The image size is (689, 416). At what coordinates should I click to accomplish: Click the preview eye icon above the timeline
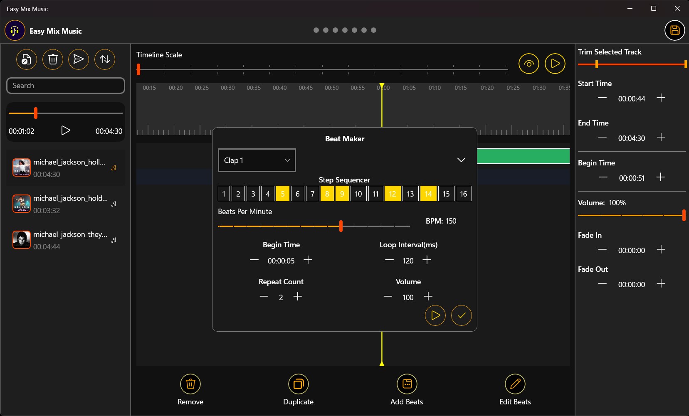(528, 64)
